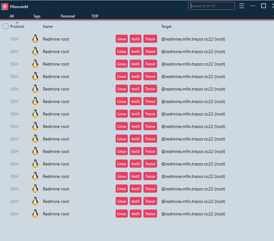The height and width of the screenshot is (241, 274).
Task: Open the hamburger main menu
Action: pyautogui.click(x=242, y=6)
